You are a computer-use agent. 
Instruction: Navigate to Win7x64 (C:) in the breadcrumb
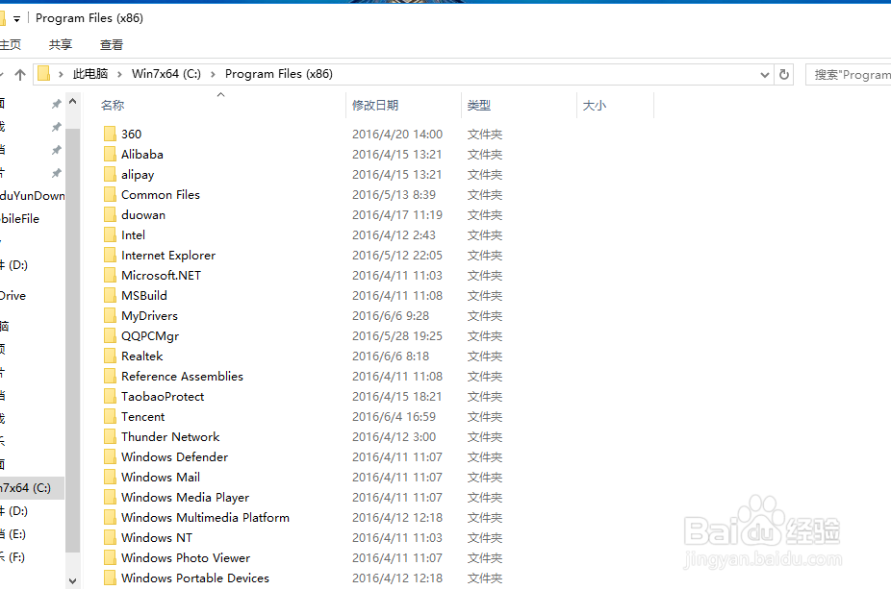point(166,74)
